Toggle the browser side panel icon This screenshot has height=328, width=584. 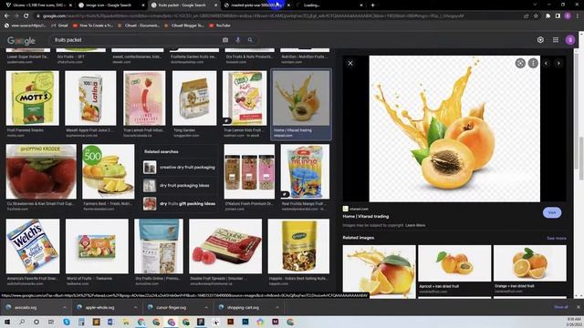558,16
